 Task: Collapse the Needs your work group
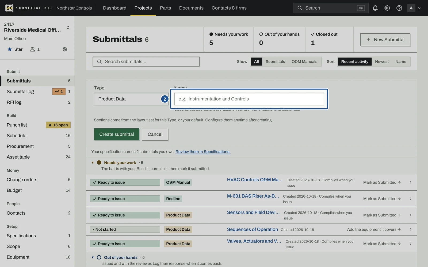tap(93, 163)
